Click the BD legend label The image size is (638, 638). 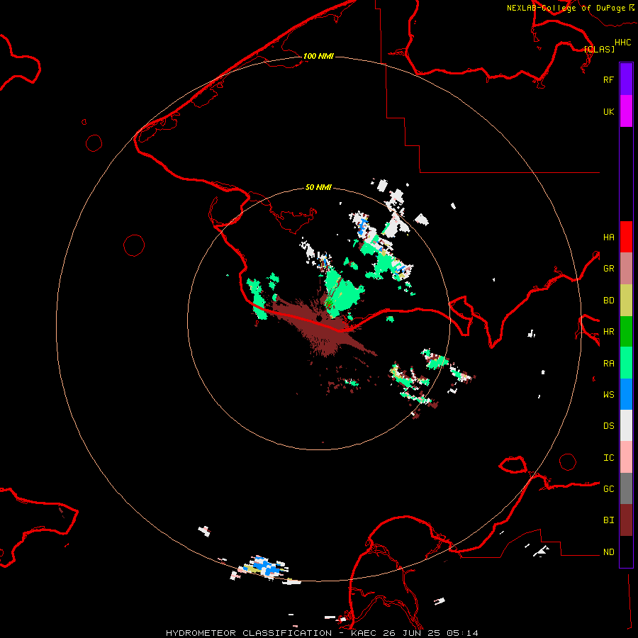coord(608,300)
